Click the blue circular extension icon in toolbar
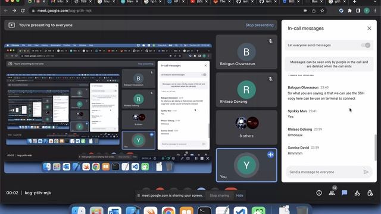Viewport: 381px width, 214px height. click(341, 11)
